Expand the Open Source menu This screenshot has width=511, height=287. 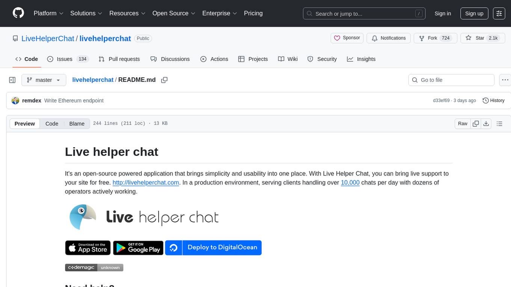click(174, 13)
